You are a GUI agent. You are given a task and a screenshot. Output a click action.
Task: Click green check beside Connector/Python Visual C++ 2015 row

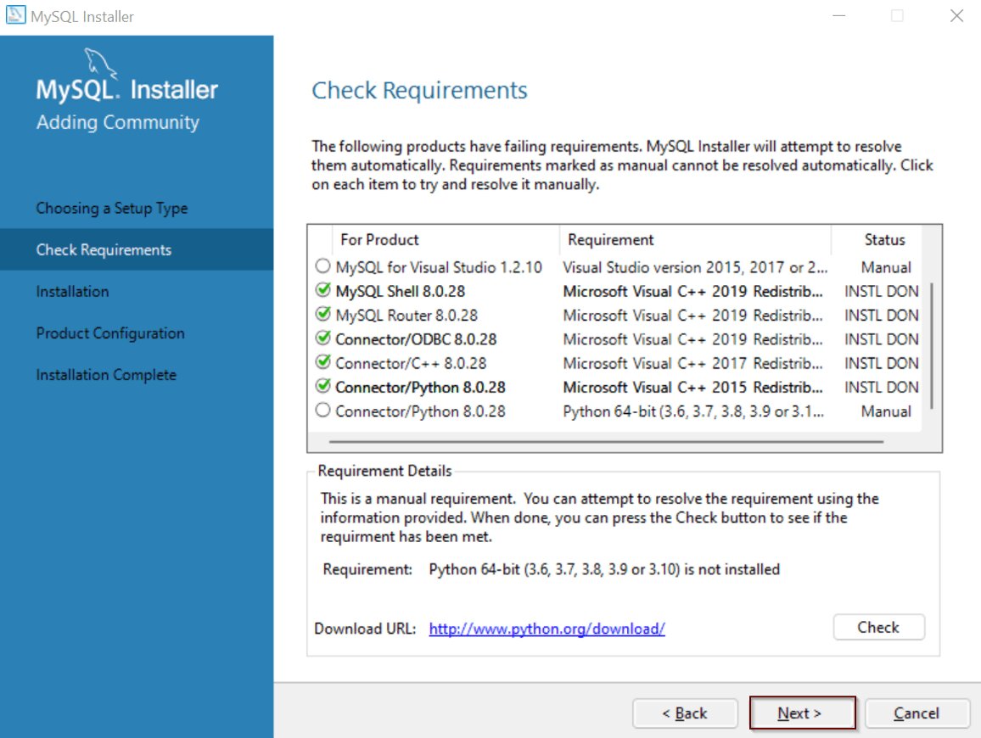tap(322, 387)
